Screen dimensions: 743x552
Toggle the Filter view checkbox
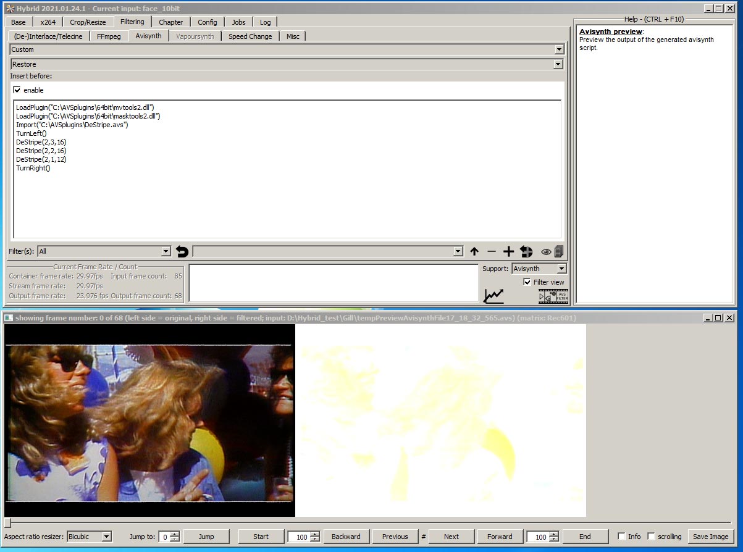tap(527, 282)
